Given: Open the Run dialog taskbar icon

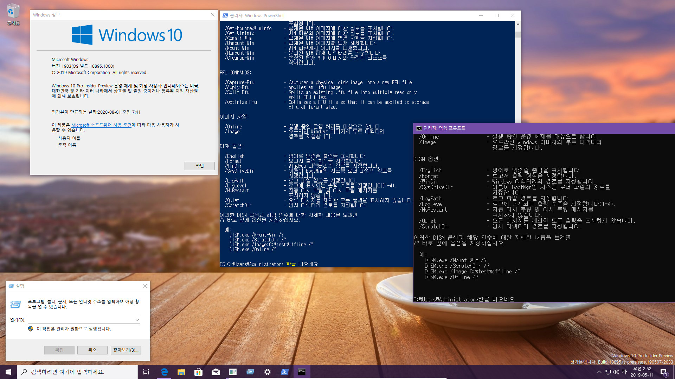Looking at the screenshot, I should 250,372.
